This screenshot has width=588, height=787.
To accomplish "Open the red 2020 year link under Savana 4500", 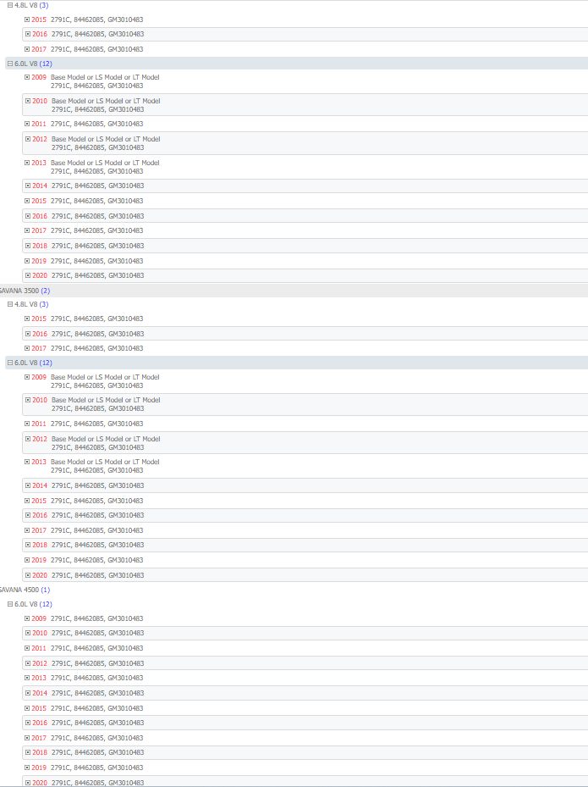I will [40, 783].
